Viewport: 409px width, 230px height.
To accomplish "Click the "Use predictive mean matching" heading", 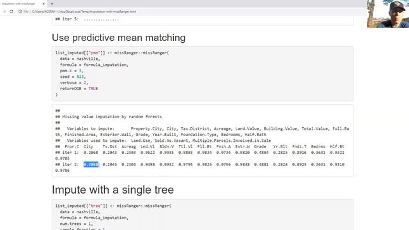I will click(x=119, y=38).
